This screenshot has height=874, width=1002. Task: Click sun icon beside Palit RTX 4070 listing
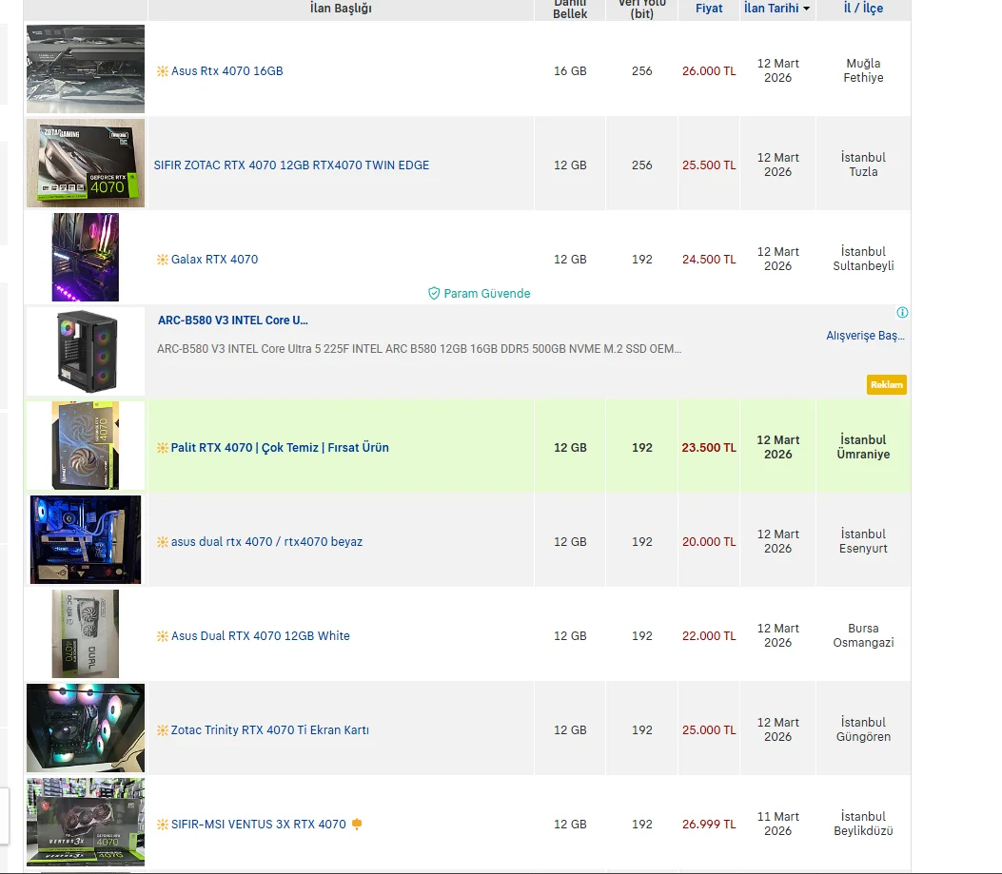[x=163, y=448]
